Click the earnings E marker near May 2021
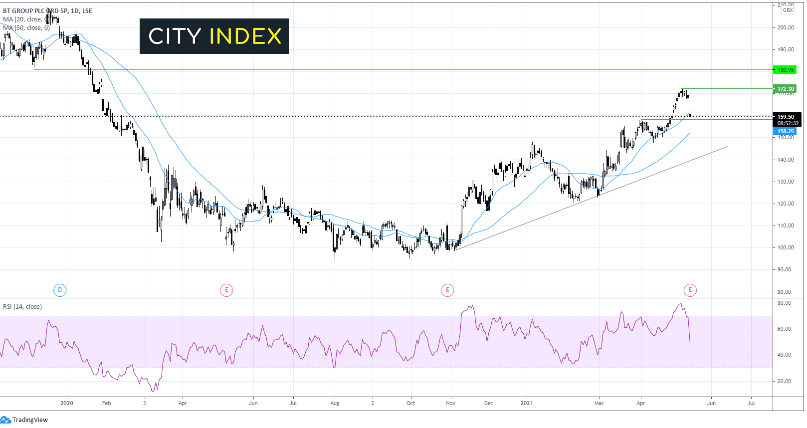The height and width of the screenshot is (428, 807). [x=690, y=290]
